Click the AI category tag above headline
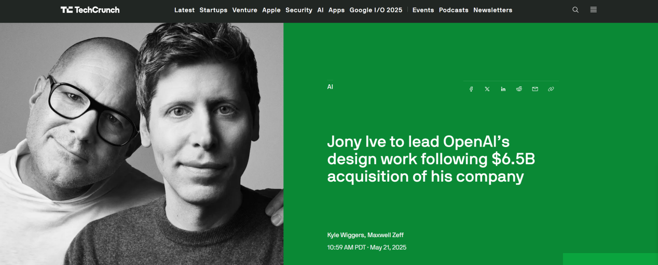Screen dimensions: 658x265 pos(330,86)
